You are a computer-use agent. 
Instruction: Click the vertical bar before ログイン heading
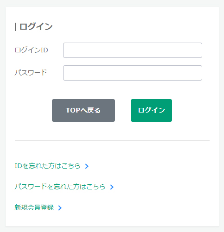pyautogui.click(x=15, y=27)
